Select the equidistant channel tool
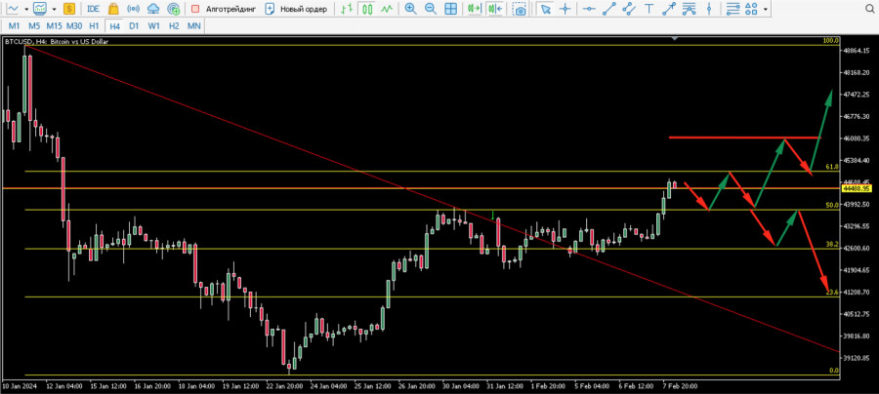 coord(629,9)
